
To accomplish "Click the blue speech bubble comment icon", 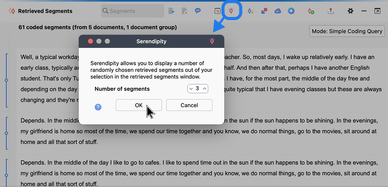I will [197, 11].
